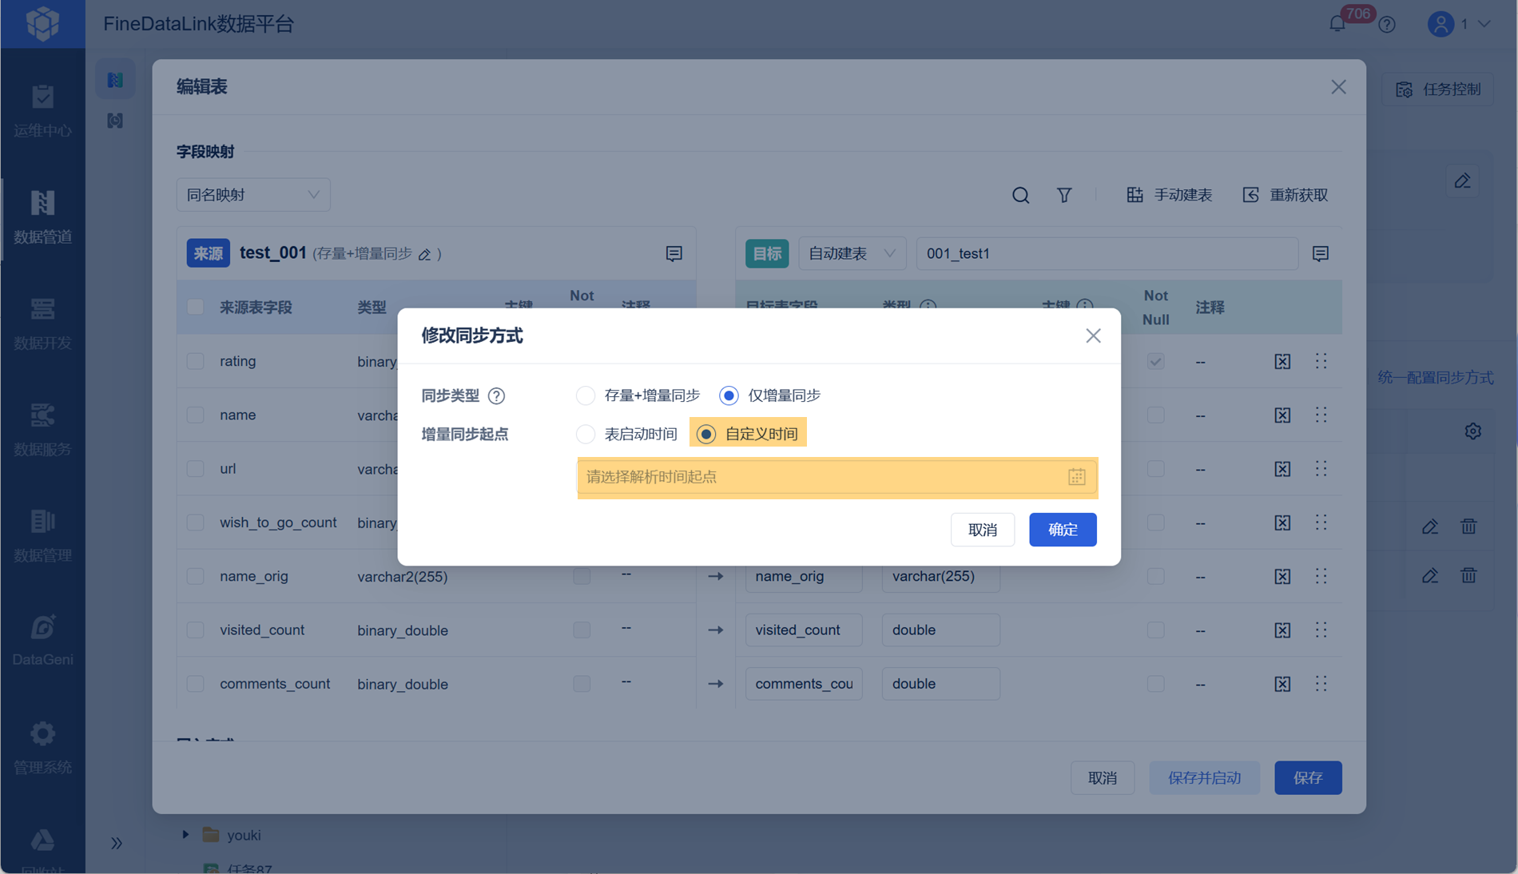1518x874 pixels.
Task: Open the 同名映射 dropdown
Action: coord(253,195)
